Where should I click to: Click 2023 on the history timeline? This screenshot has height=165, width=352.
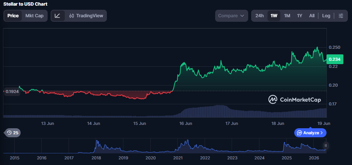point(232,158)
